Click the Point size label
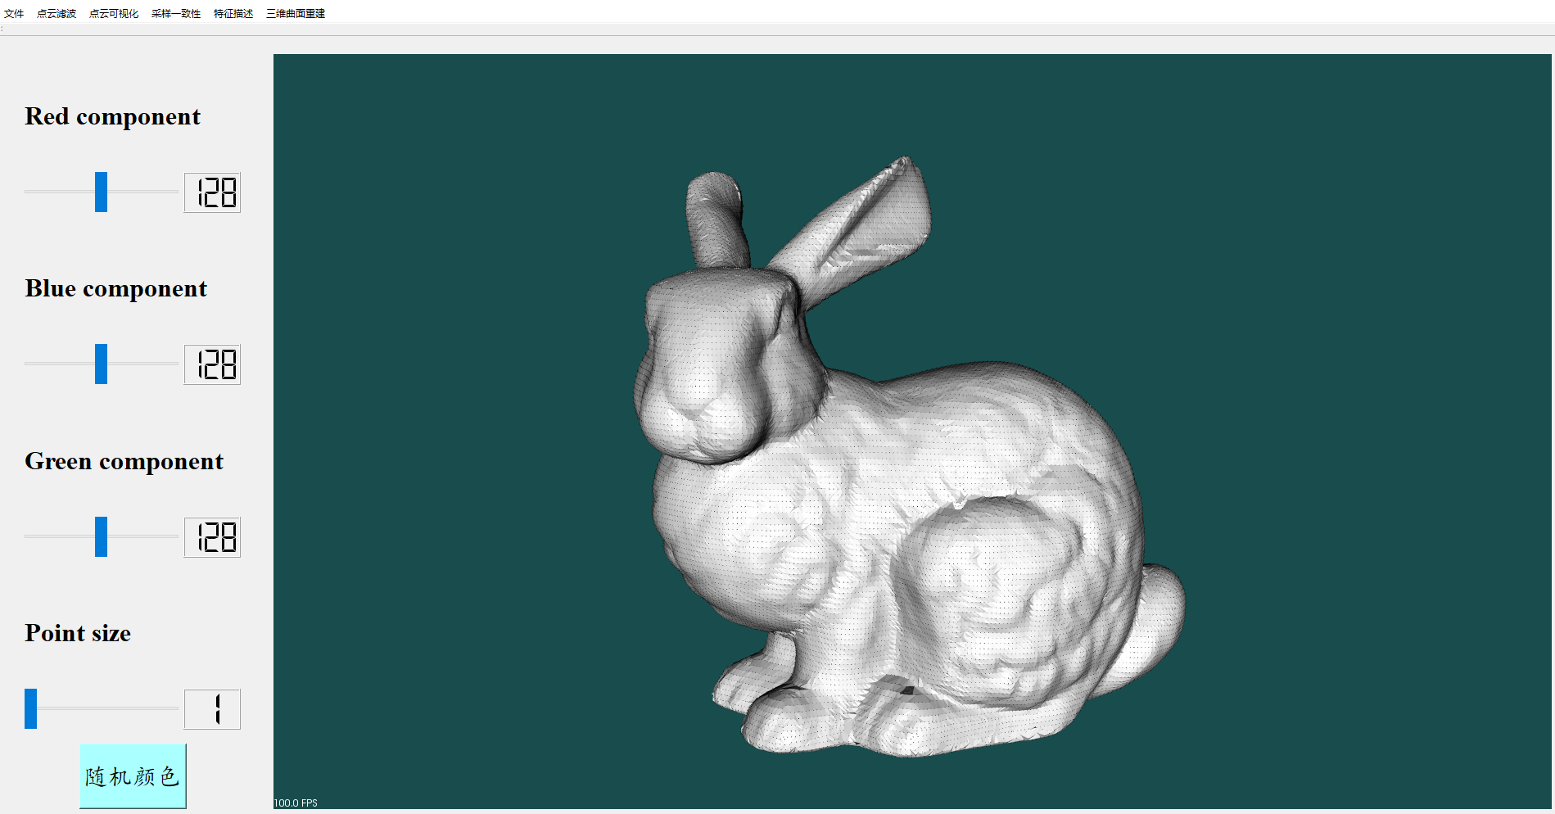This screenshot has width=1555, height=814. click(x=78, y=633)
